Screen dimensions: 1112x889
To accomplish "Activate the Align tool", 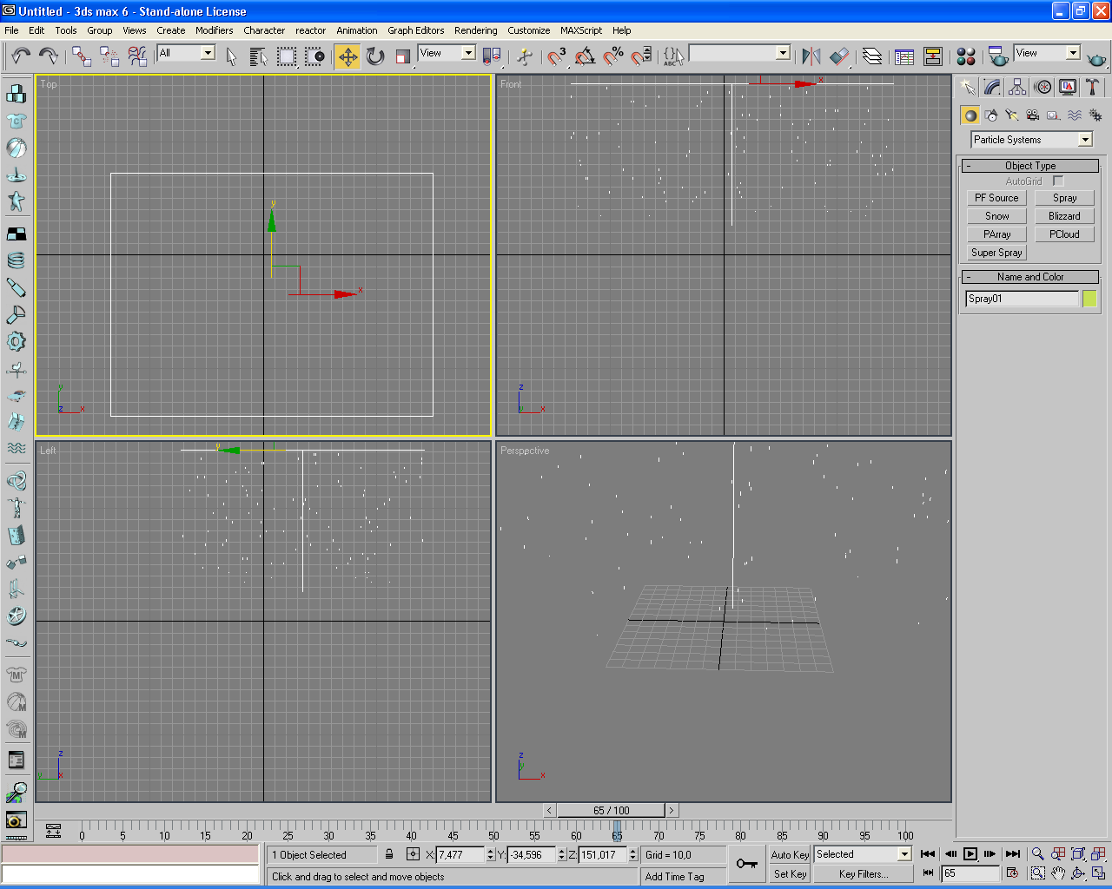I will pyautogui.click(x=838, y=56).
